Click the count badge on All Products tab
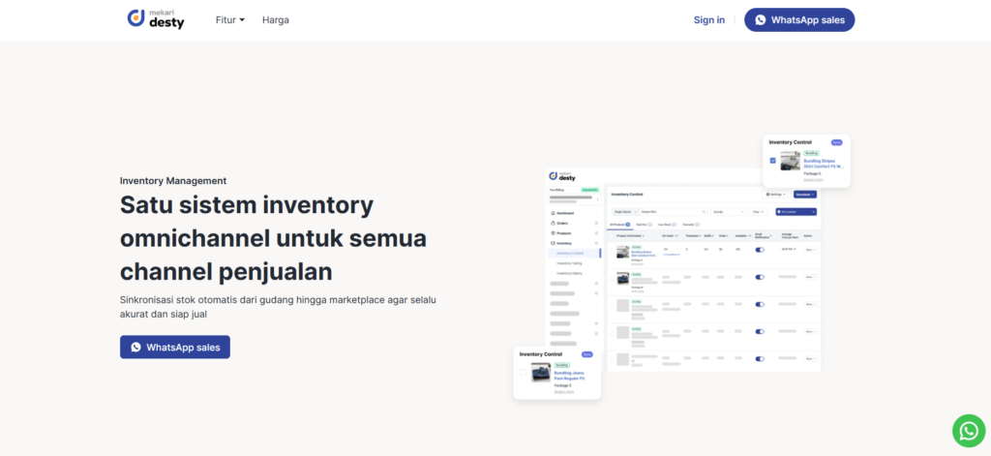This screenshot has height=456, width=991. tap(627, 225)
